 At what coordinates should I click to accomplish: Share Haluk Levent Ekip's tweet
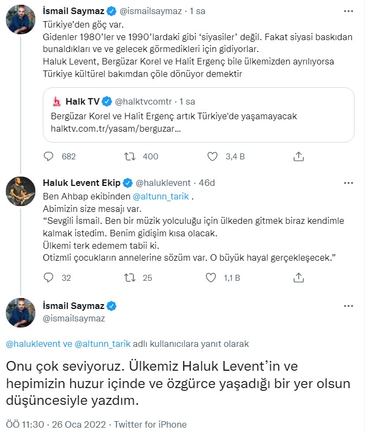tap(298, 278)
